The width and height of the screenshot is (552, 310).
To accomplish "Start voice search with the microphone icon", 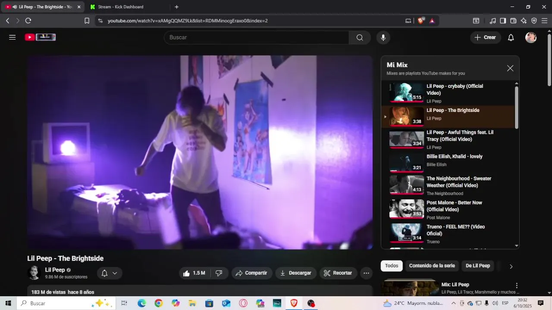I will coord(383,37).
